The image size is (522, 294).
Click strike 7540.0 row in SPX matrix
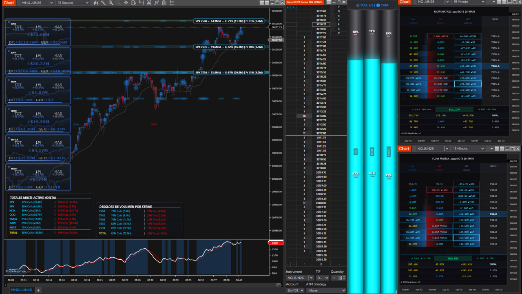pyautogui.click(x=454, y=66)
